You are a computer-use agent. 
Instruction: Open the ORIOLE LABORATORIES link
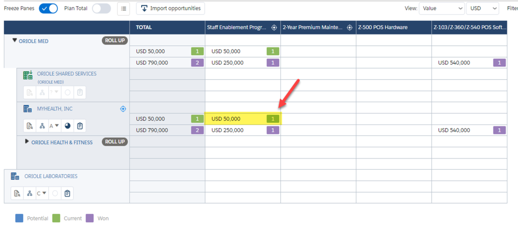click(51, 176)
